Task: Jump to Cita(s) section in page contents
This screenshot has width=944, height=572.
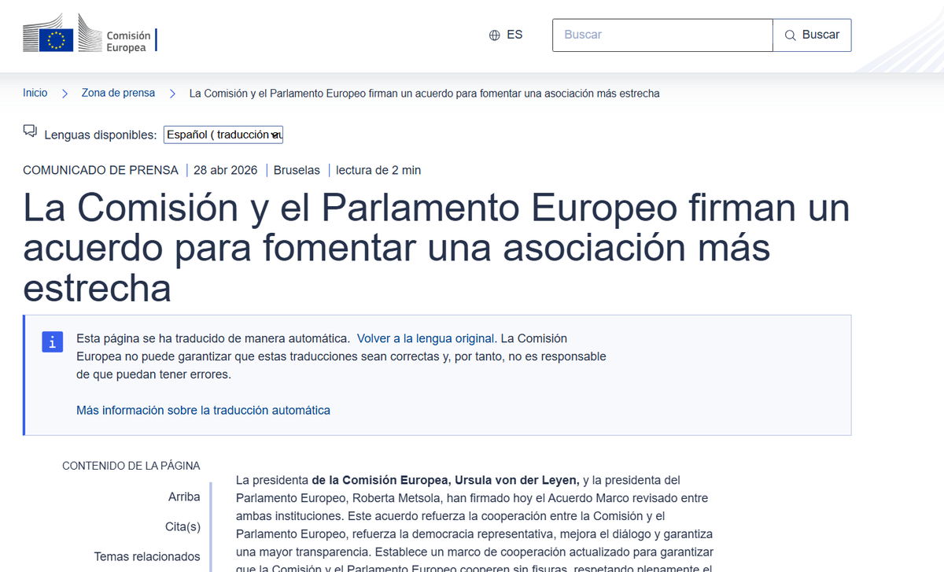Action: click(x=183, y=526)
